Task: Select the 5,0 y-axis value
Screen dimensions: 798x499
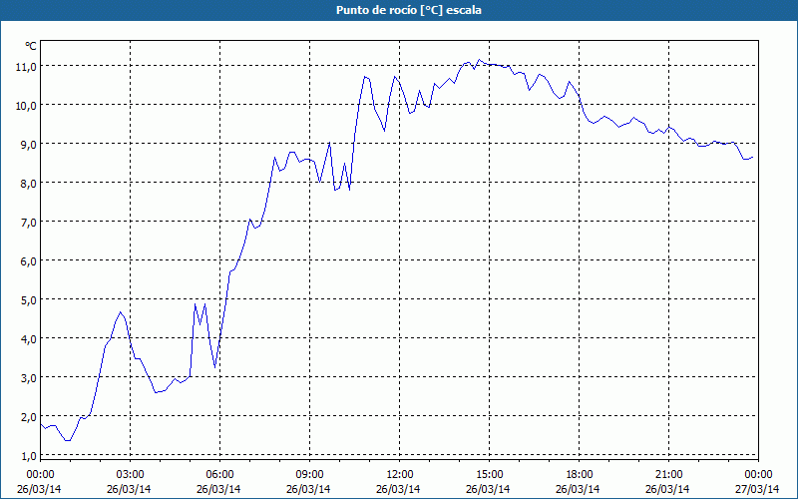Action: (x=28, y=300)
